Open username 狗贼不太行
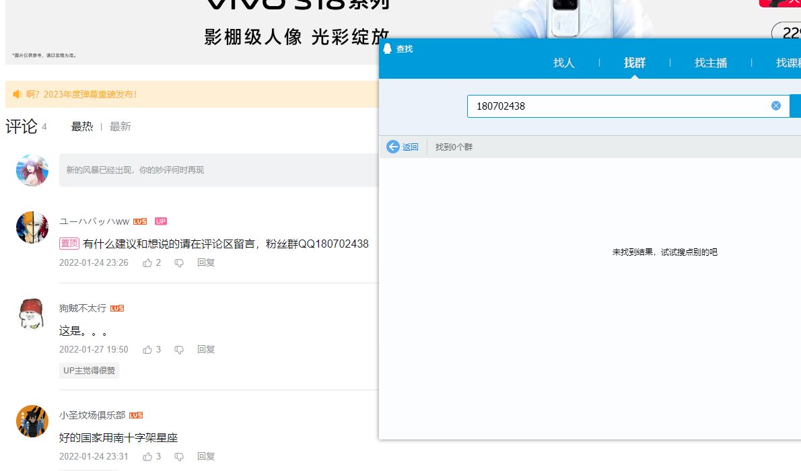This screenshot has height=471, width=801. 83,308
